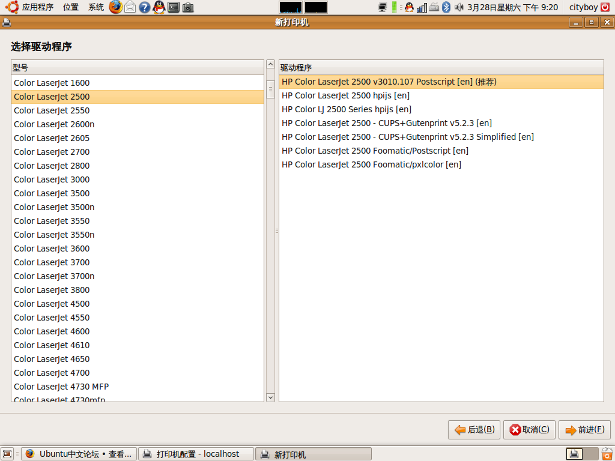
Task: Select model Color LaserJet 4500
Action: [x=138, y=304]
